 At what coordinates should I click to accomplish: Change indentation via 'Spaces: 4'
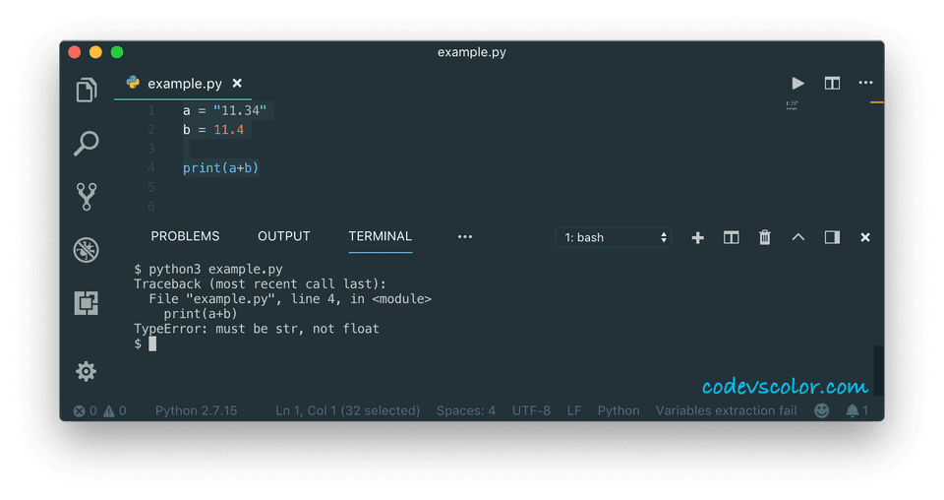click(466, 410)
